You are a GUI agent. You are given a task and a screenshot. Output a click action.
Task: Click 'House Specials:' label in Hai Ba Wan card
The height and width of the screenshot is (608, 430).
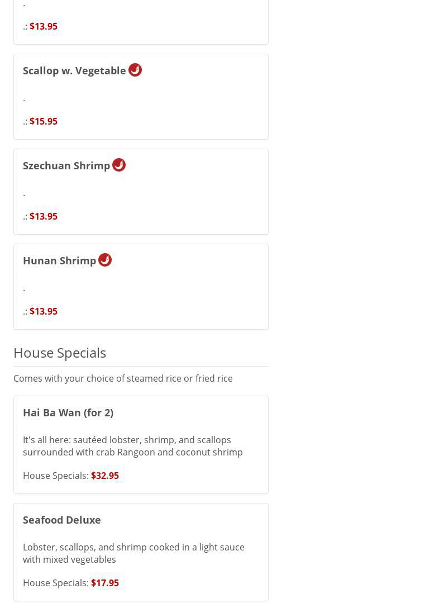tap(55, 476)
